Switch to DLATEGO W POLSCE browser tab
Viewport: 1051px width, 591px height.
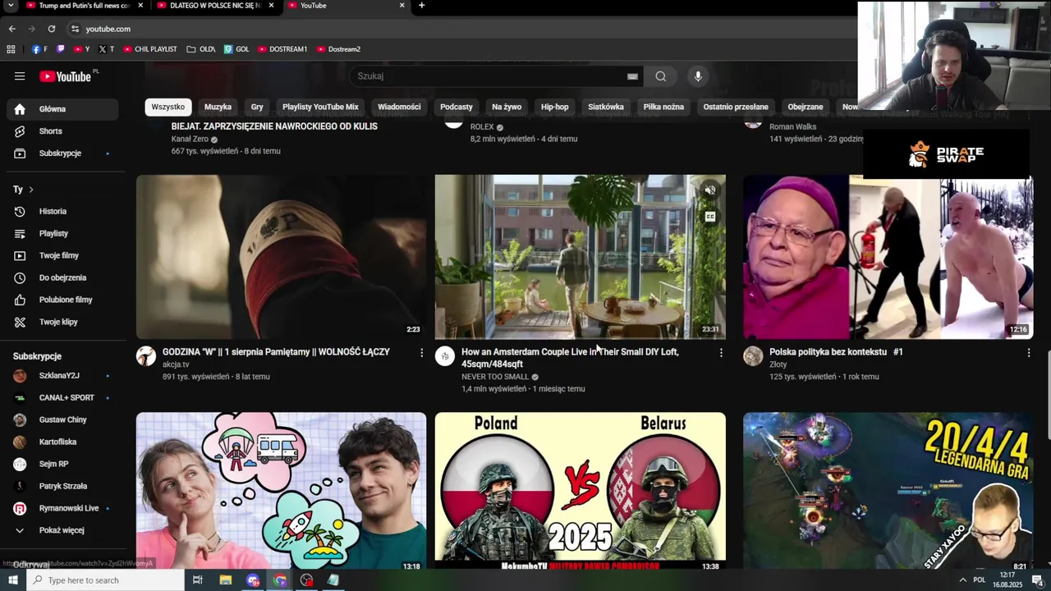(215, 6)
